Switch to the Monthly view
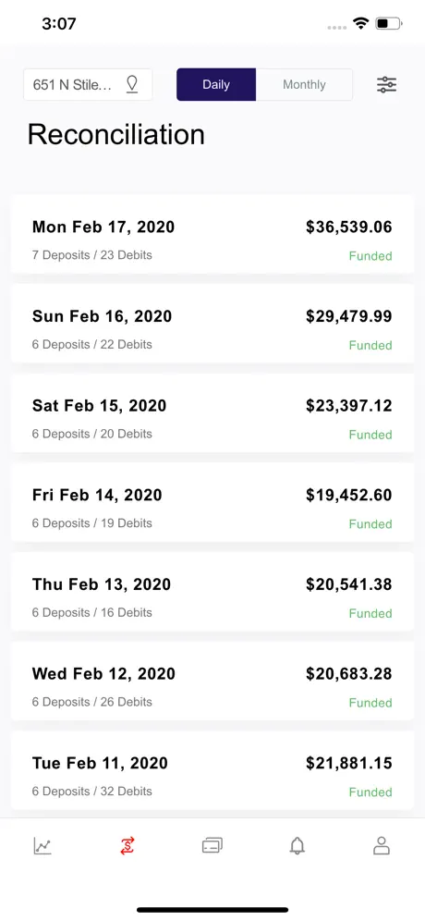 [x=304, y=84]
